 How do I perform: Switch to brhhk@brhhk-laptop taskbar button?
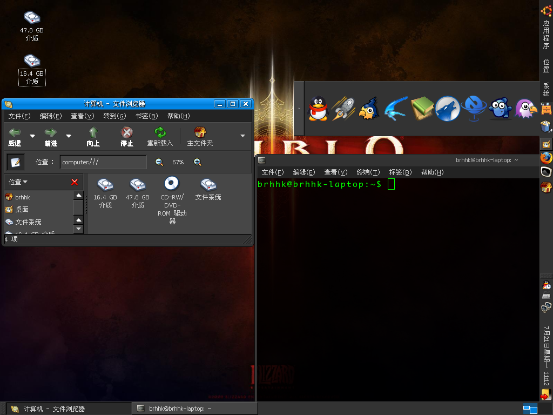click(x=194, y=409)
